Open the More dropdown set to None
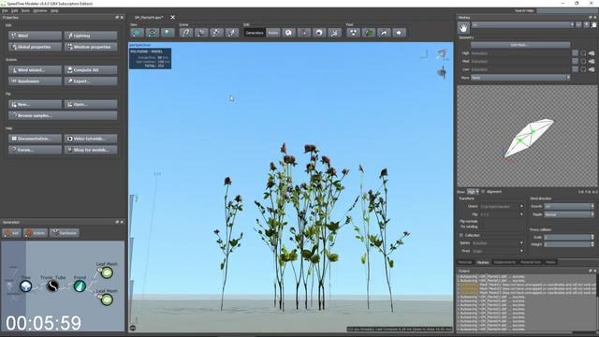The width and height of the screenshot is (599, 337). [x=520, y=78]
